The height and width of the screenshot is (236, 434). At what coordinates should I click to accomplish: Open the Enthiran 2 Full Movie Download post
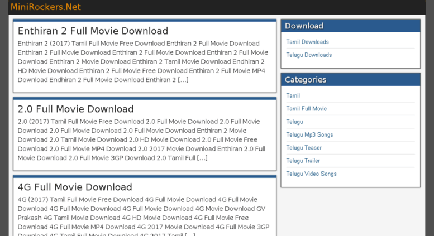click(93, 31)
